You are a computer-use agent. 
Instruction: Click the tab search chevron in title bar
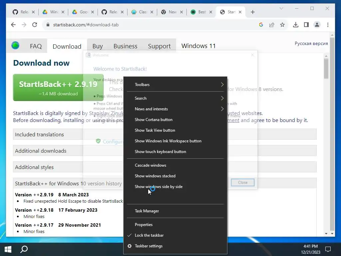point(281,8)
